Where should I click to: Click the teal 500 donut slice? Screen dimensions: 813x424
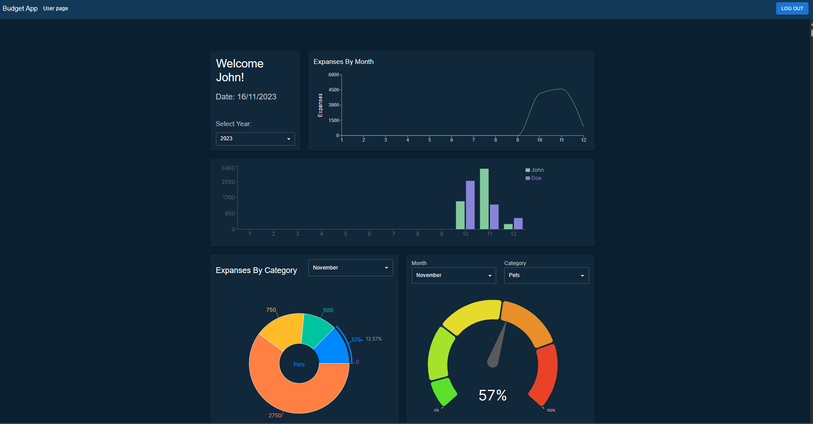316,329
